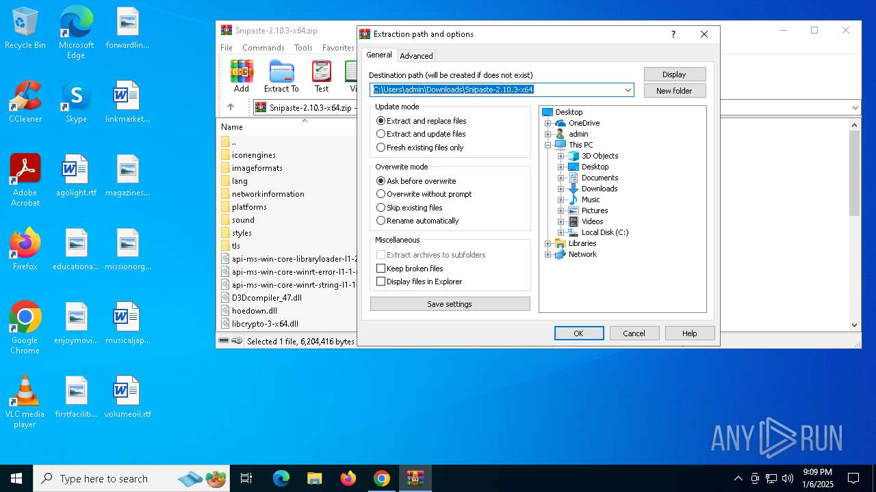
Task: Click the Add icon in WinRAR toolbar
Action: 242,76
